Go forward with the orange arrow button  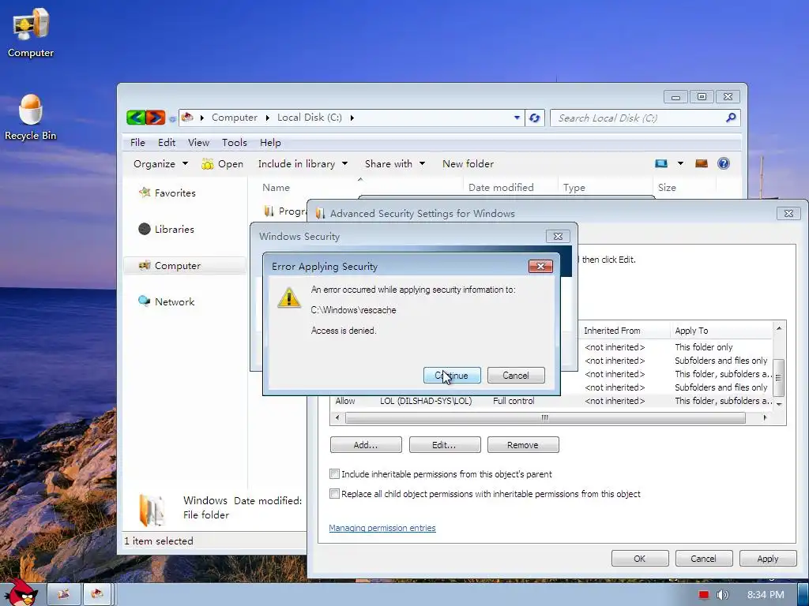pyautogui.click(x=156, y=118)
